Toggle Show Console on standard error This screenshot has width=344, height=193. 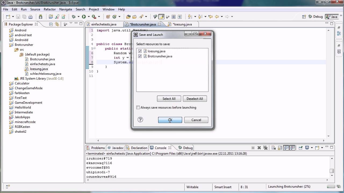[292, 148]
